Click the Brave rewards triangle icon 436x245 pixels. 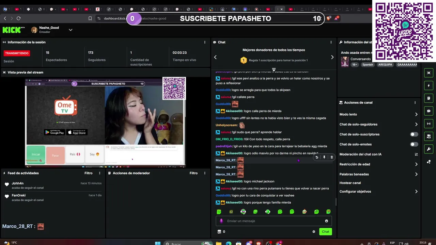point(336,18)
